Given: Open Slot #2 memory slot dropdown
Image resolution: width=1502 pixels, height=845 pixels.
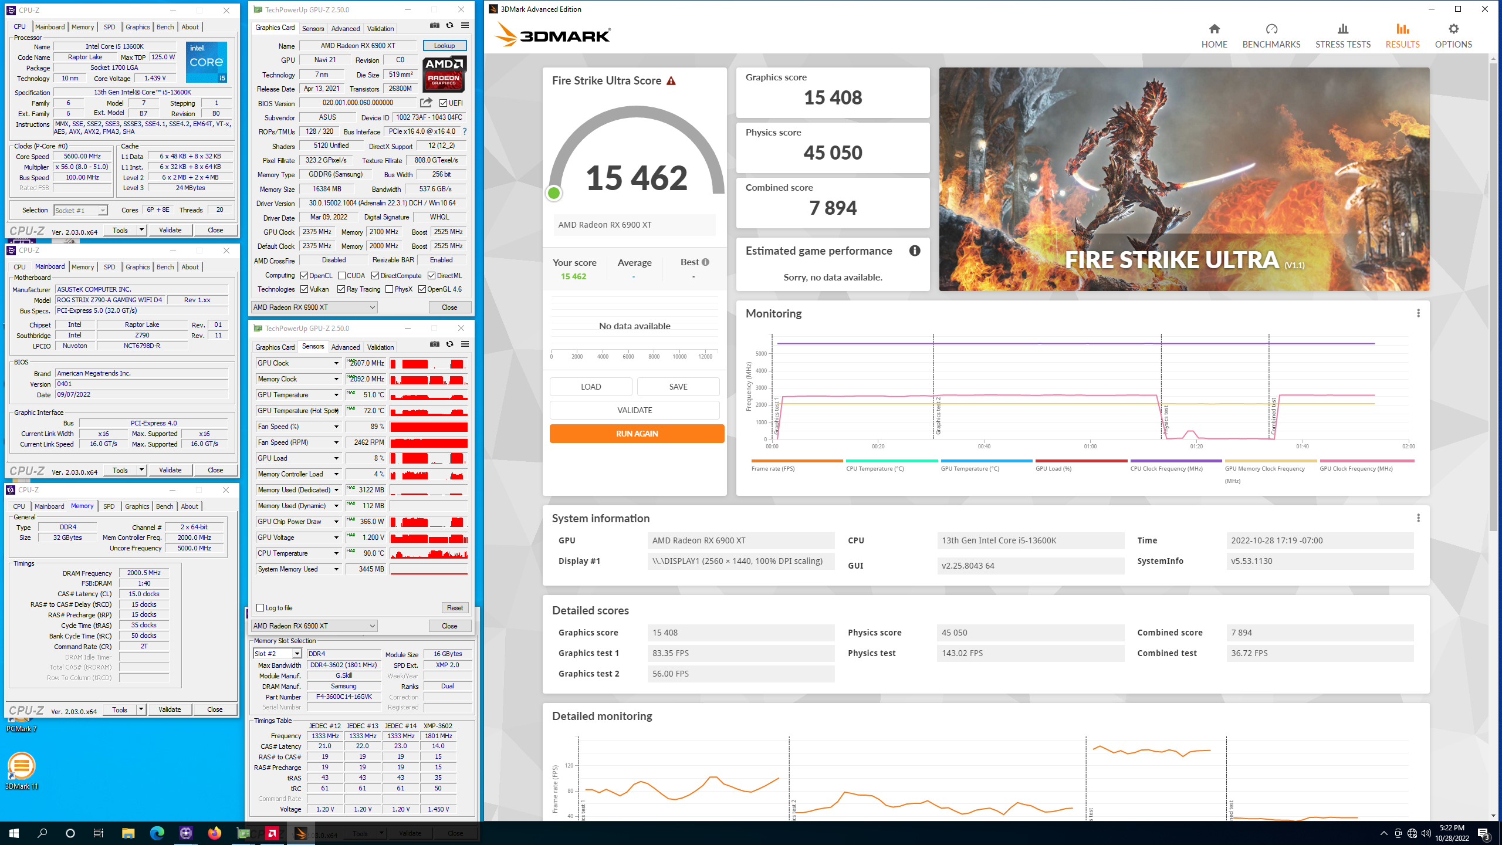Looking at the screenshot, I should click(277, 654).
